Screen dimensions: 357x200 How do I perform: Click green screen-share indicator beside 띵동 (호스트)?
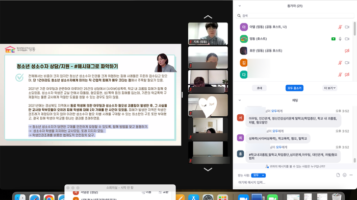point(334,39)
